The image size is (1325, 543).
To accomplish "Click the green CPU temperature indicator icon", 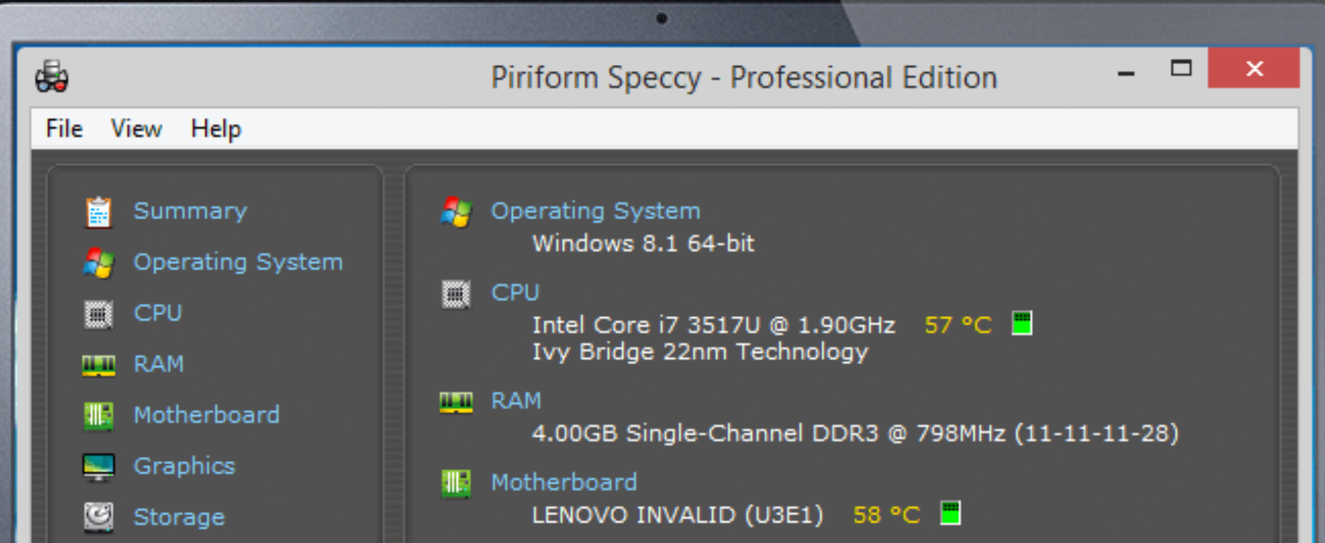I will tap(1021, 323).
